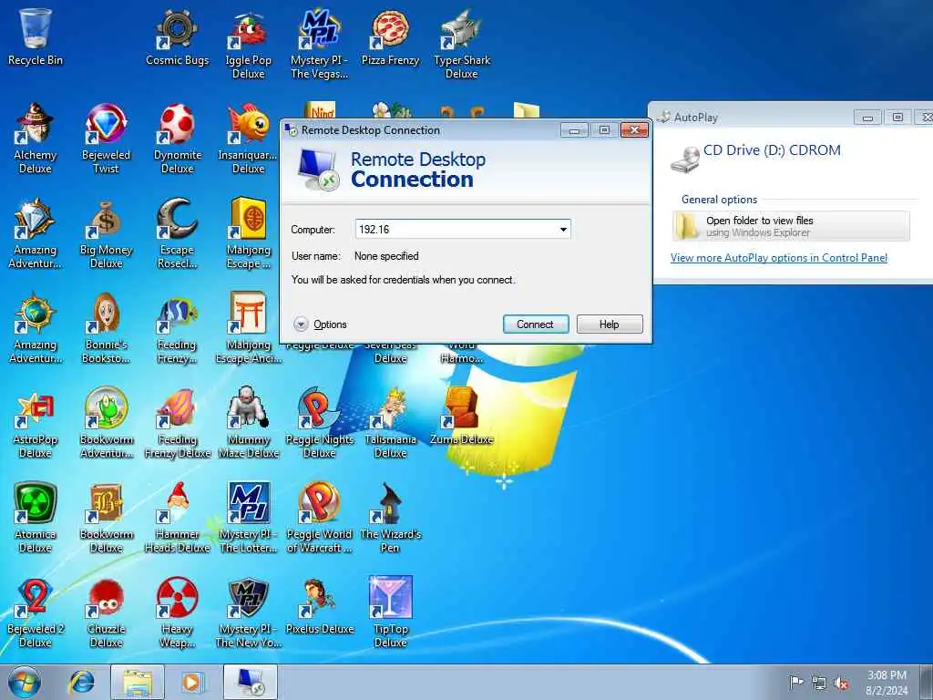The width and height of the screenshot is (933, 700).
Task: Click the Windows Start button
Action: [25, 682]
